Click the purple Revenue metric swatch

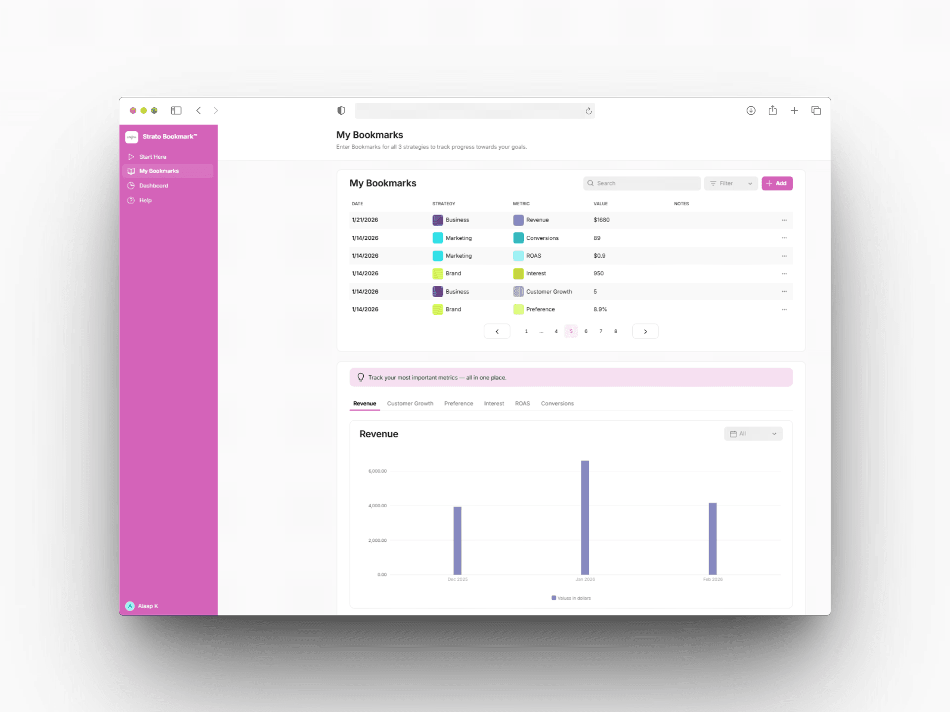pos(518,220)
